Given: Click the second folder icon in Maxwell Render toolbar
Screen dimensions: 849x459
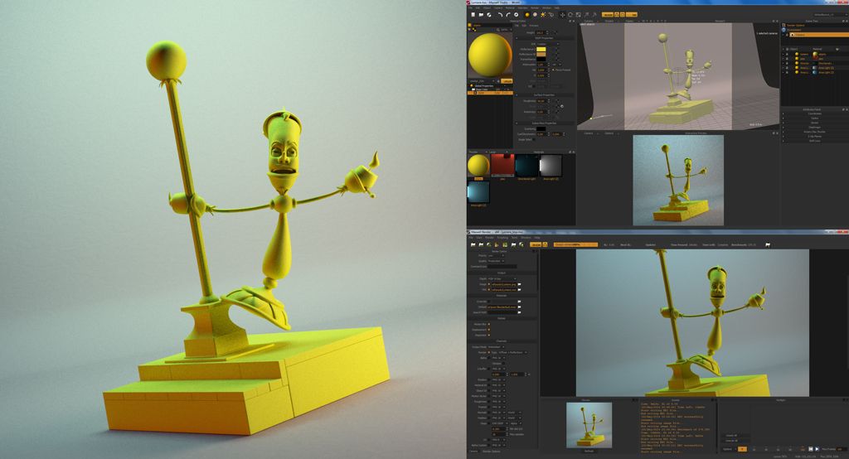Looking at the screenshot, I should 481,244.
